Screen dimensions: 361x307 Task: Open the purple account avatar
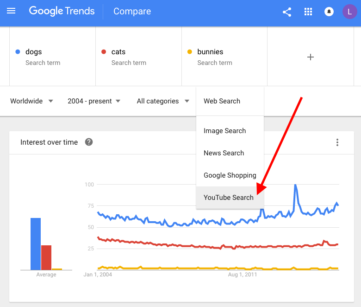click(x=349, y=12)
